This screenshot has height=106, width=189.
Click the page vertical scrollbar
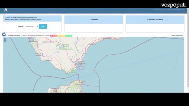tap(188, 47)
